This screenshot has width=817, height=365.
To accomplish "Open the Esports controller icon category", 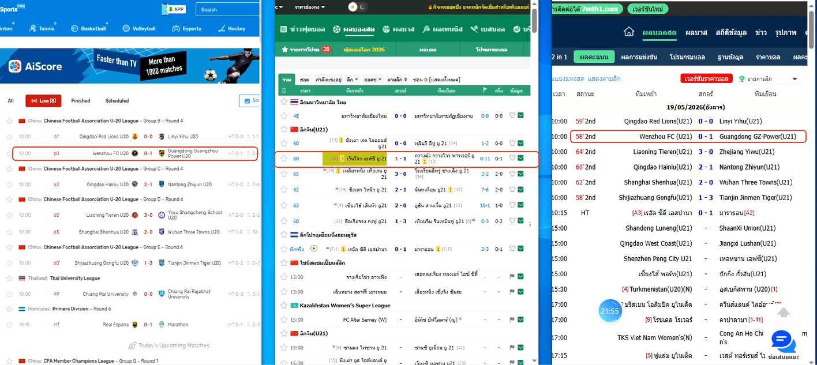I will point(175,28).
